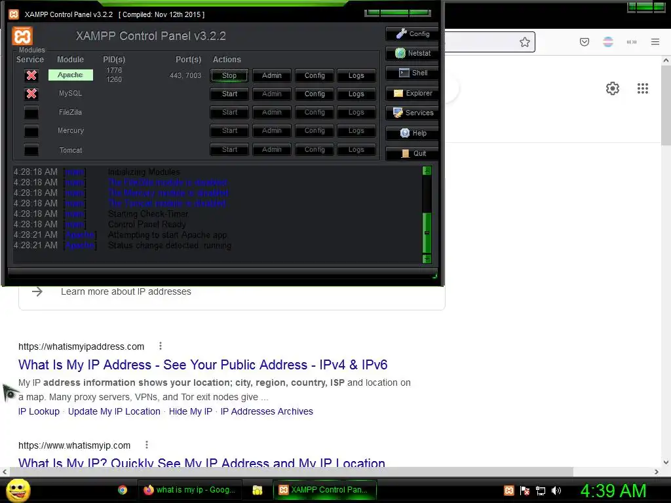Open Tomcat Config menu

(315, 149)
